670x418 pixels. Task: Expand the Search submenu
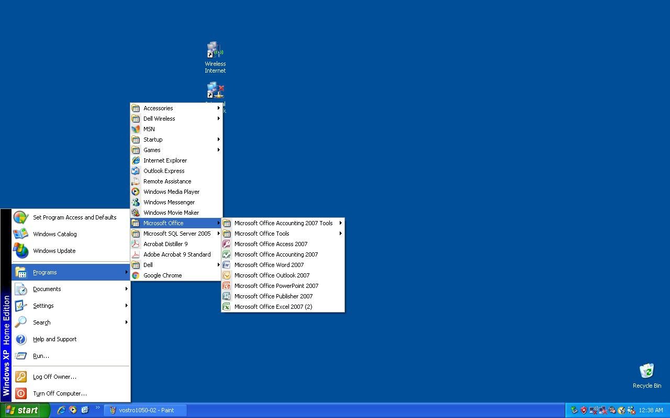click(x=71, y=322)
